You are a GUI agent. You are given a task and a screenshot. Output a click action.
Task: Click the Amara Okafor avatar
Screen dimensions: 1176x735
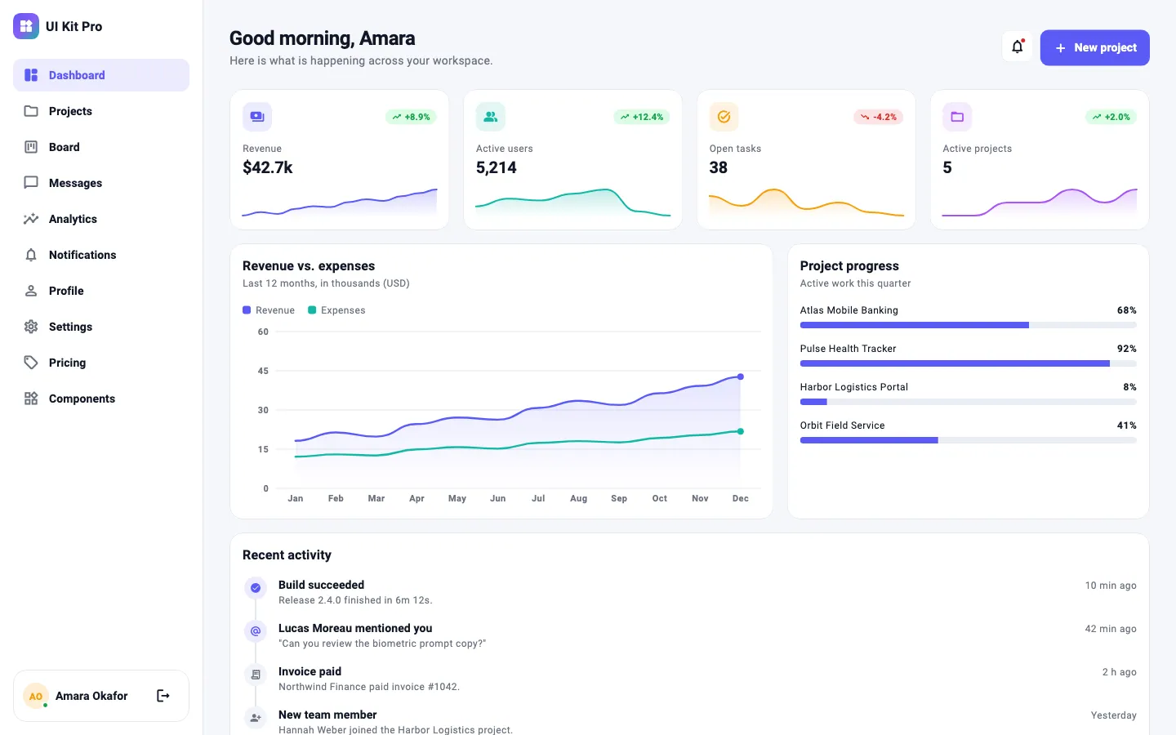click(x=36, y=696)
